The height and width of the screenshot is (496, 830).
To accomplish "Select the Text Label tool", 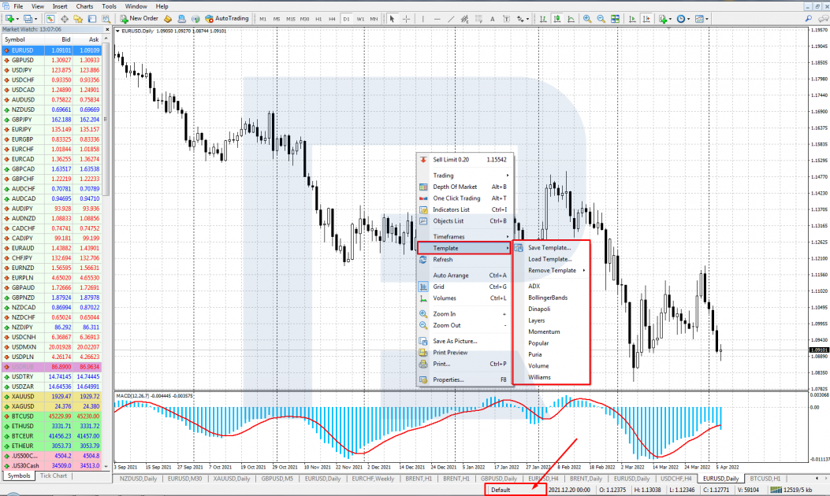I will (507, 19).
